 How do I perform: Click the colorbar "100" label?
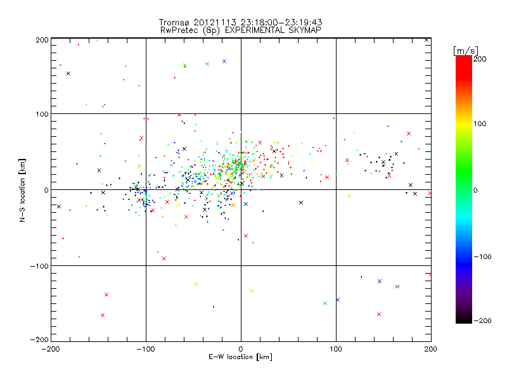coord(480,123)
